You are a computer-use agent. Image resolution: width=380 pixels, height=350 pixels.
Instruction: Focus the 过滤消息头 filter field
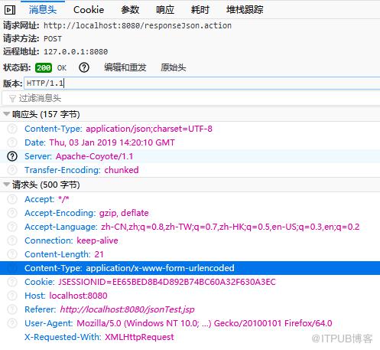pyautogui.click(x=191, y=98)
